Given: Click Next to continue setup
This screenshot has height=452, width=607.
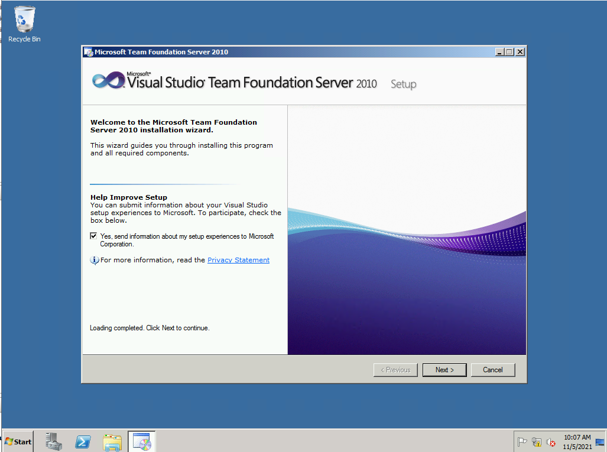Looking at the screenshot, I should pos(444,370).
